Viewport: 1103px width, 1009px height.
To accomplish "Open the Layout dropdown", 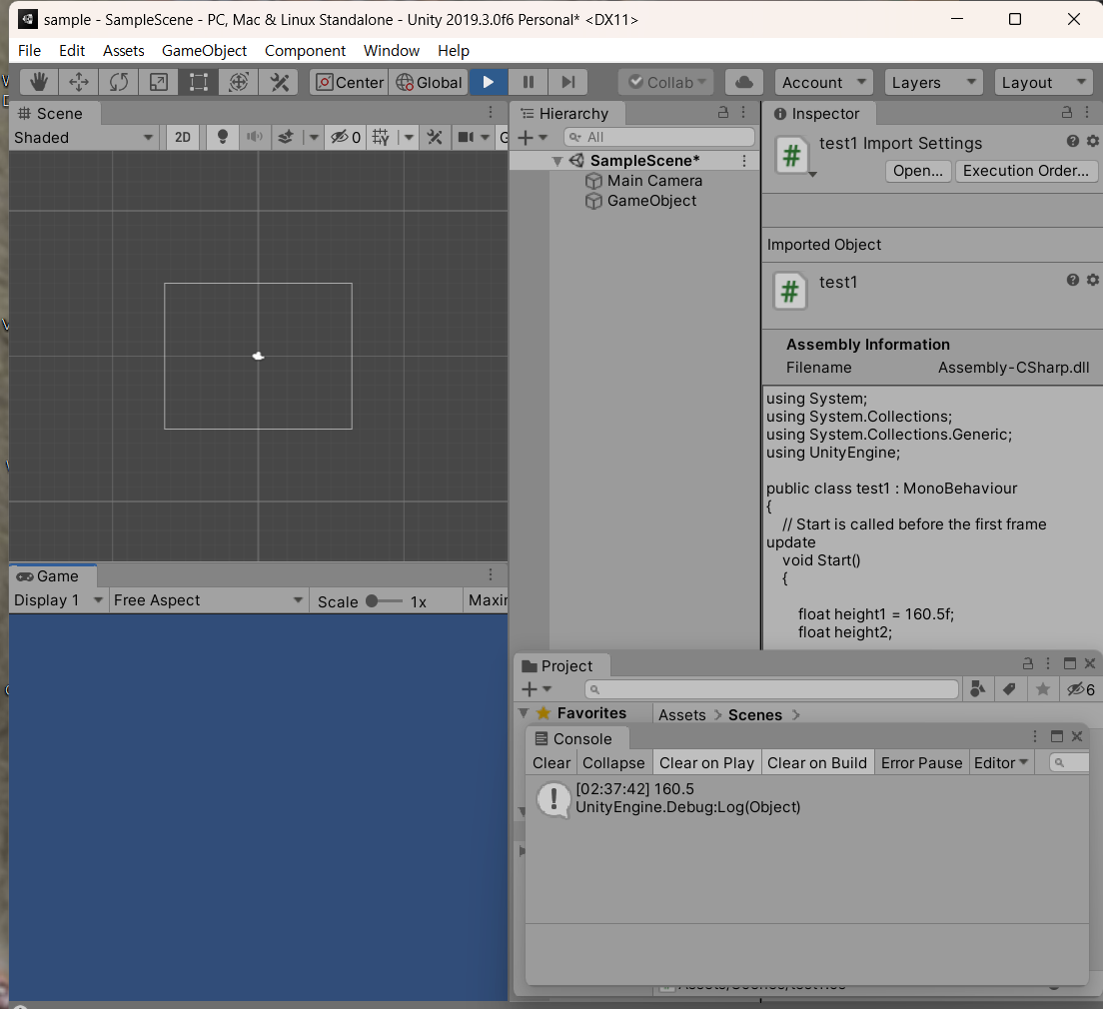I will [x=1044, y=82].
